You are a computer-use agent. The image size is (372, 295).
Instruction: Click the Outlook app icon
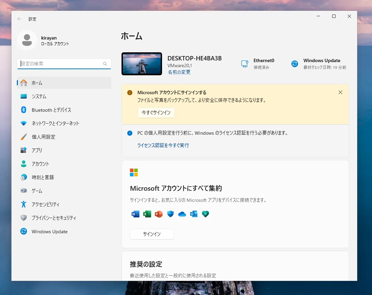point(193,214)
